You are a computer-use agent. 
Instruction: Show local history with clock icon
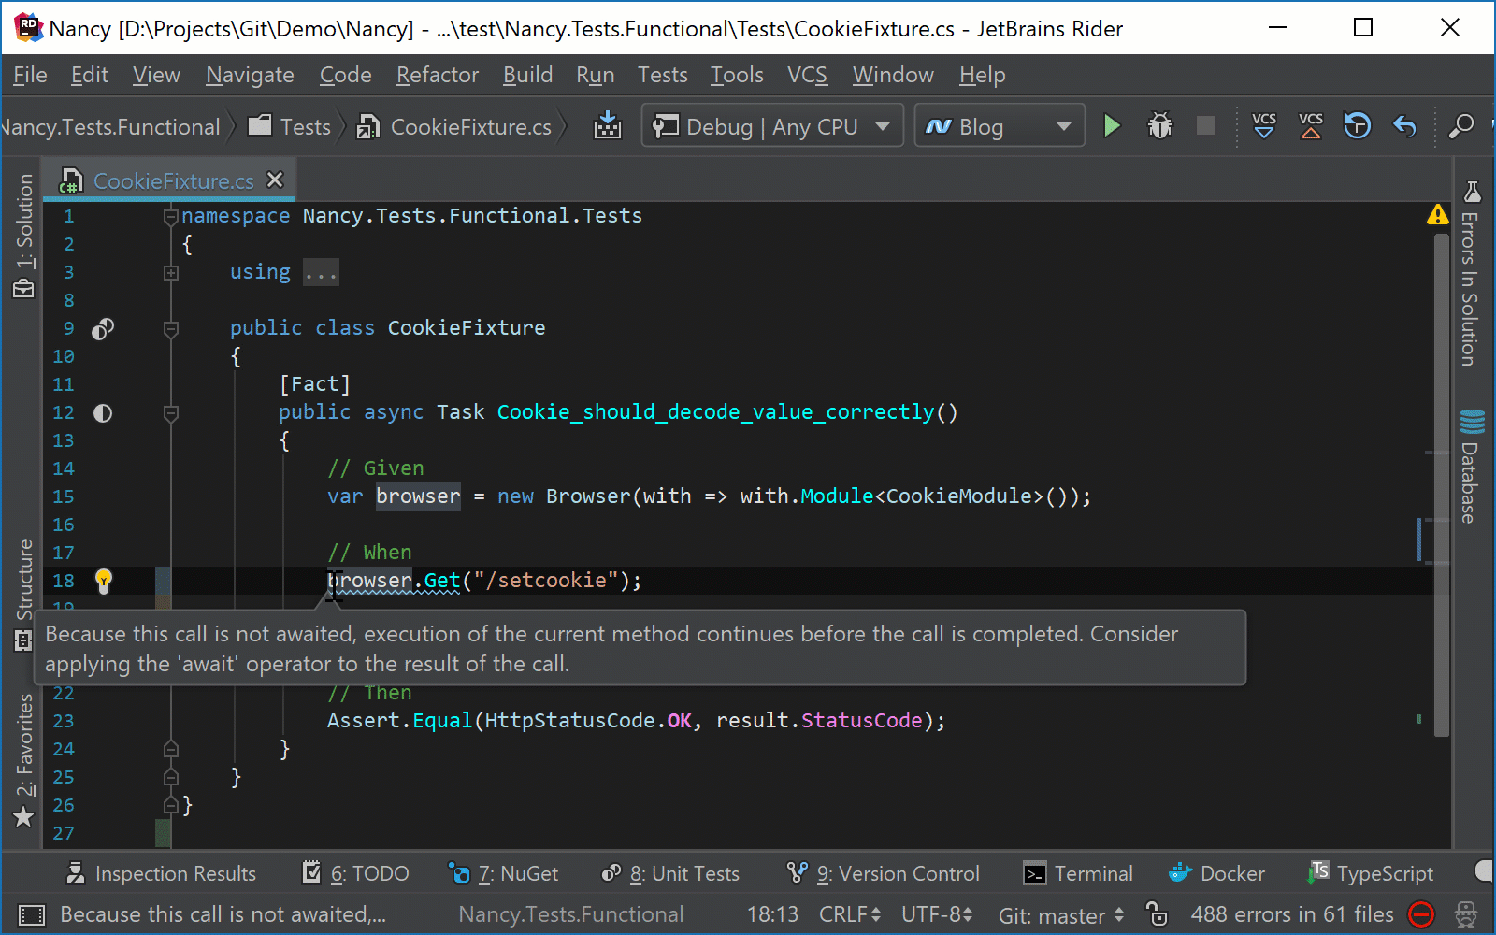tap(1358, 126)
